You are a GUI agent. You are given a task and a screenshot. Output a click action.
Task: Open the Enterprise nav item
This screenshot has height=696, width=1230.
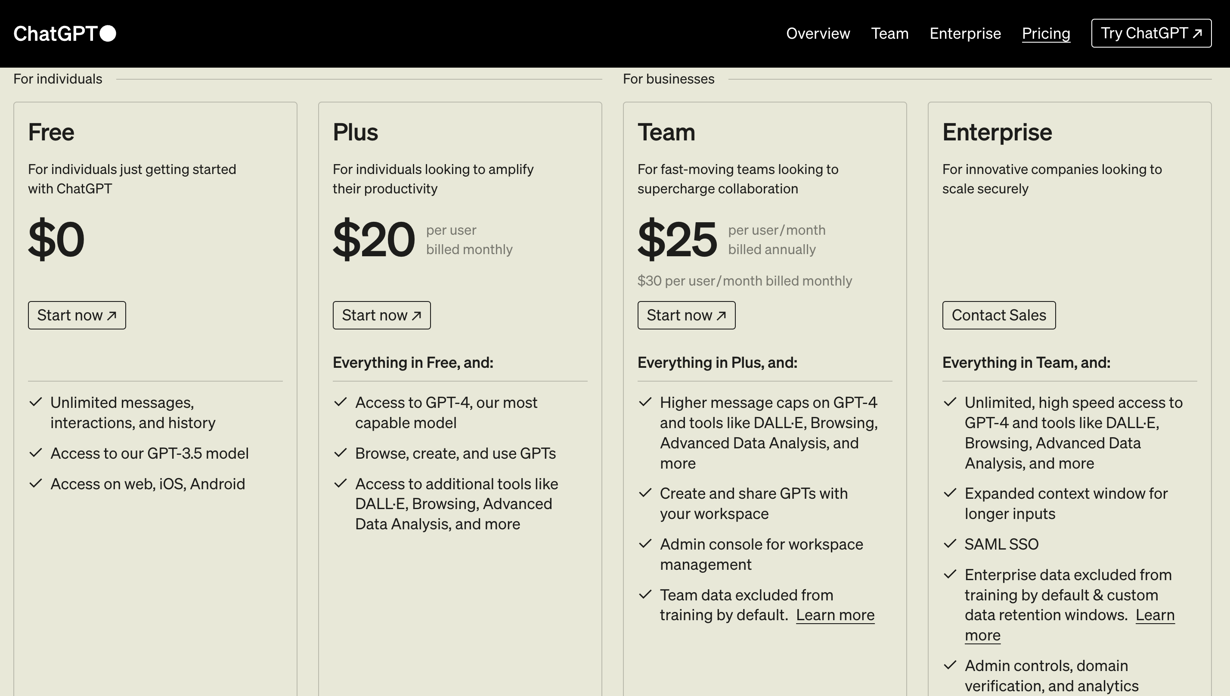(x=965, y=34)
